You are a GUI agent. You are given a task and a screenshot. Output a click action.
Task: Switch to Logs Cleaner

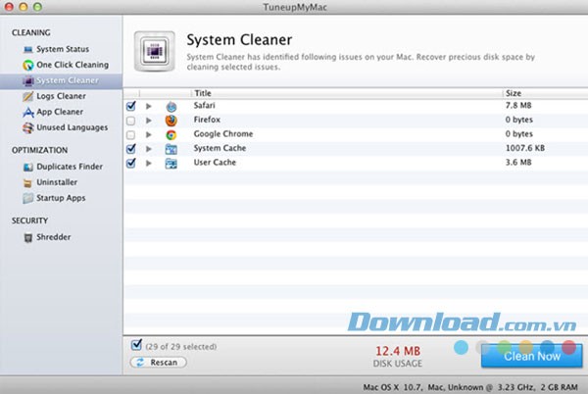coord(61,96)
